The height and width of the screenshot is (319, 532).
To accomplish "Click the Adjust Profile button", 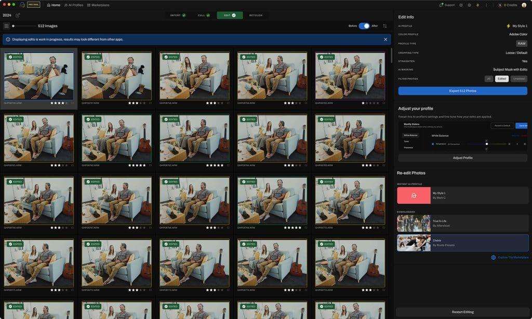I will [x=462, y=158].
